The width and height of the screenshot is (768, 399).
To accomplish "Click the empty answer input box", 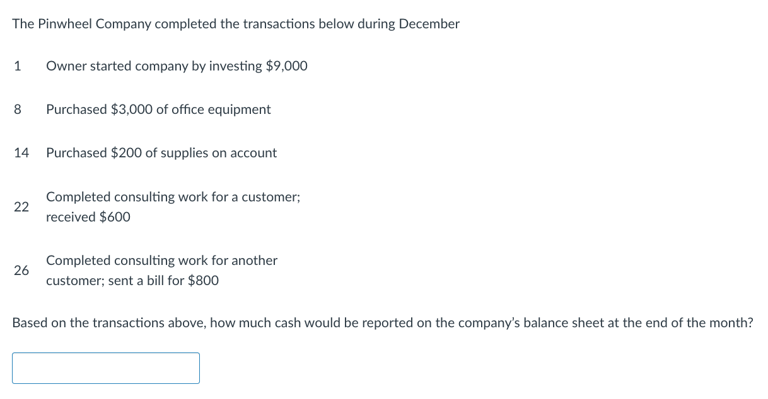I will (x=105, y=368).
